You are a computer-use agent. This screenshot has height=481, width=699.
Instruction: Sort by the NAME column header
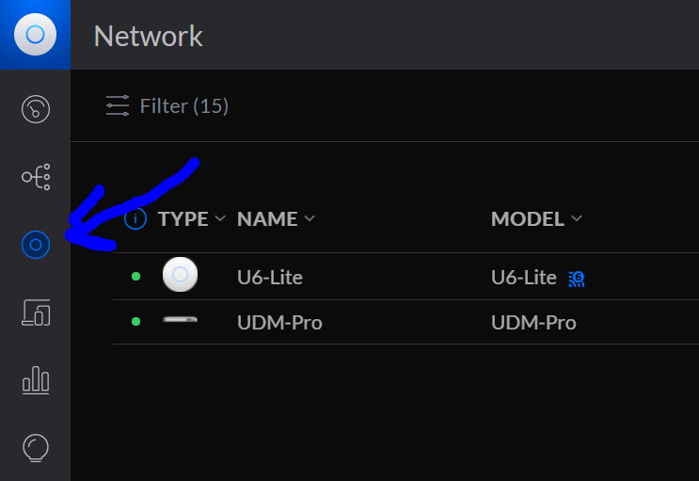pyautogui.click(x=267, y=219)
